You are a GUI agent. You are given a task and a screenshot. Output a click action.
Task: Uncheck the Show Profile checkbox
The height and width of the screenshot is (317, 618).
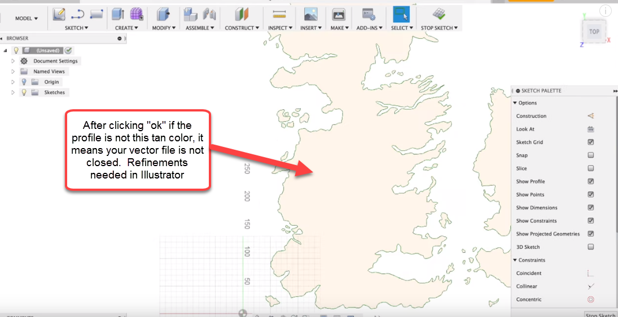click(x=590, y=181)
